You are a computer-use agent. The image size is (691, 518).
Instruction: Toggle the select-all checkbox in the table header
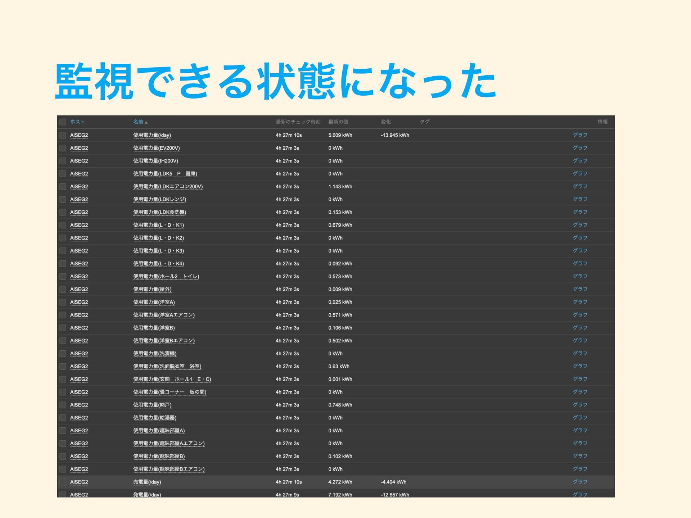(x=63, y=122)
